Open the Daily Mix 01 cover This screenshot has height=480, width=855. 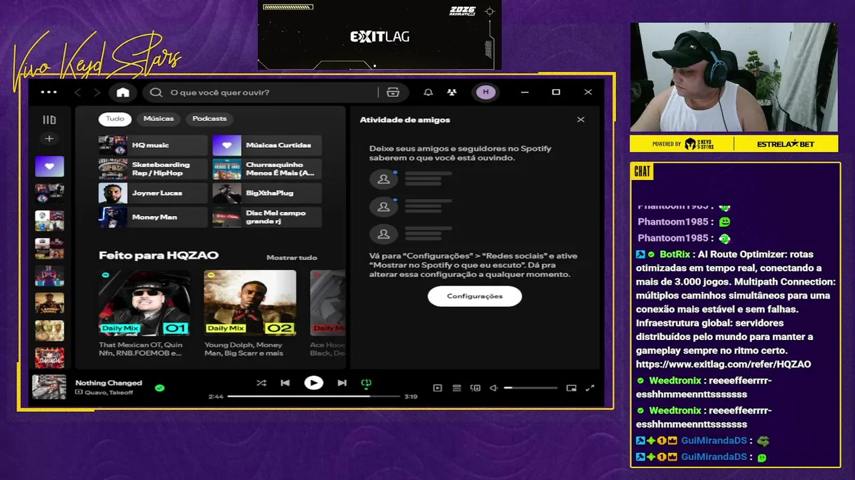[144, 302]
